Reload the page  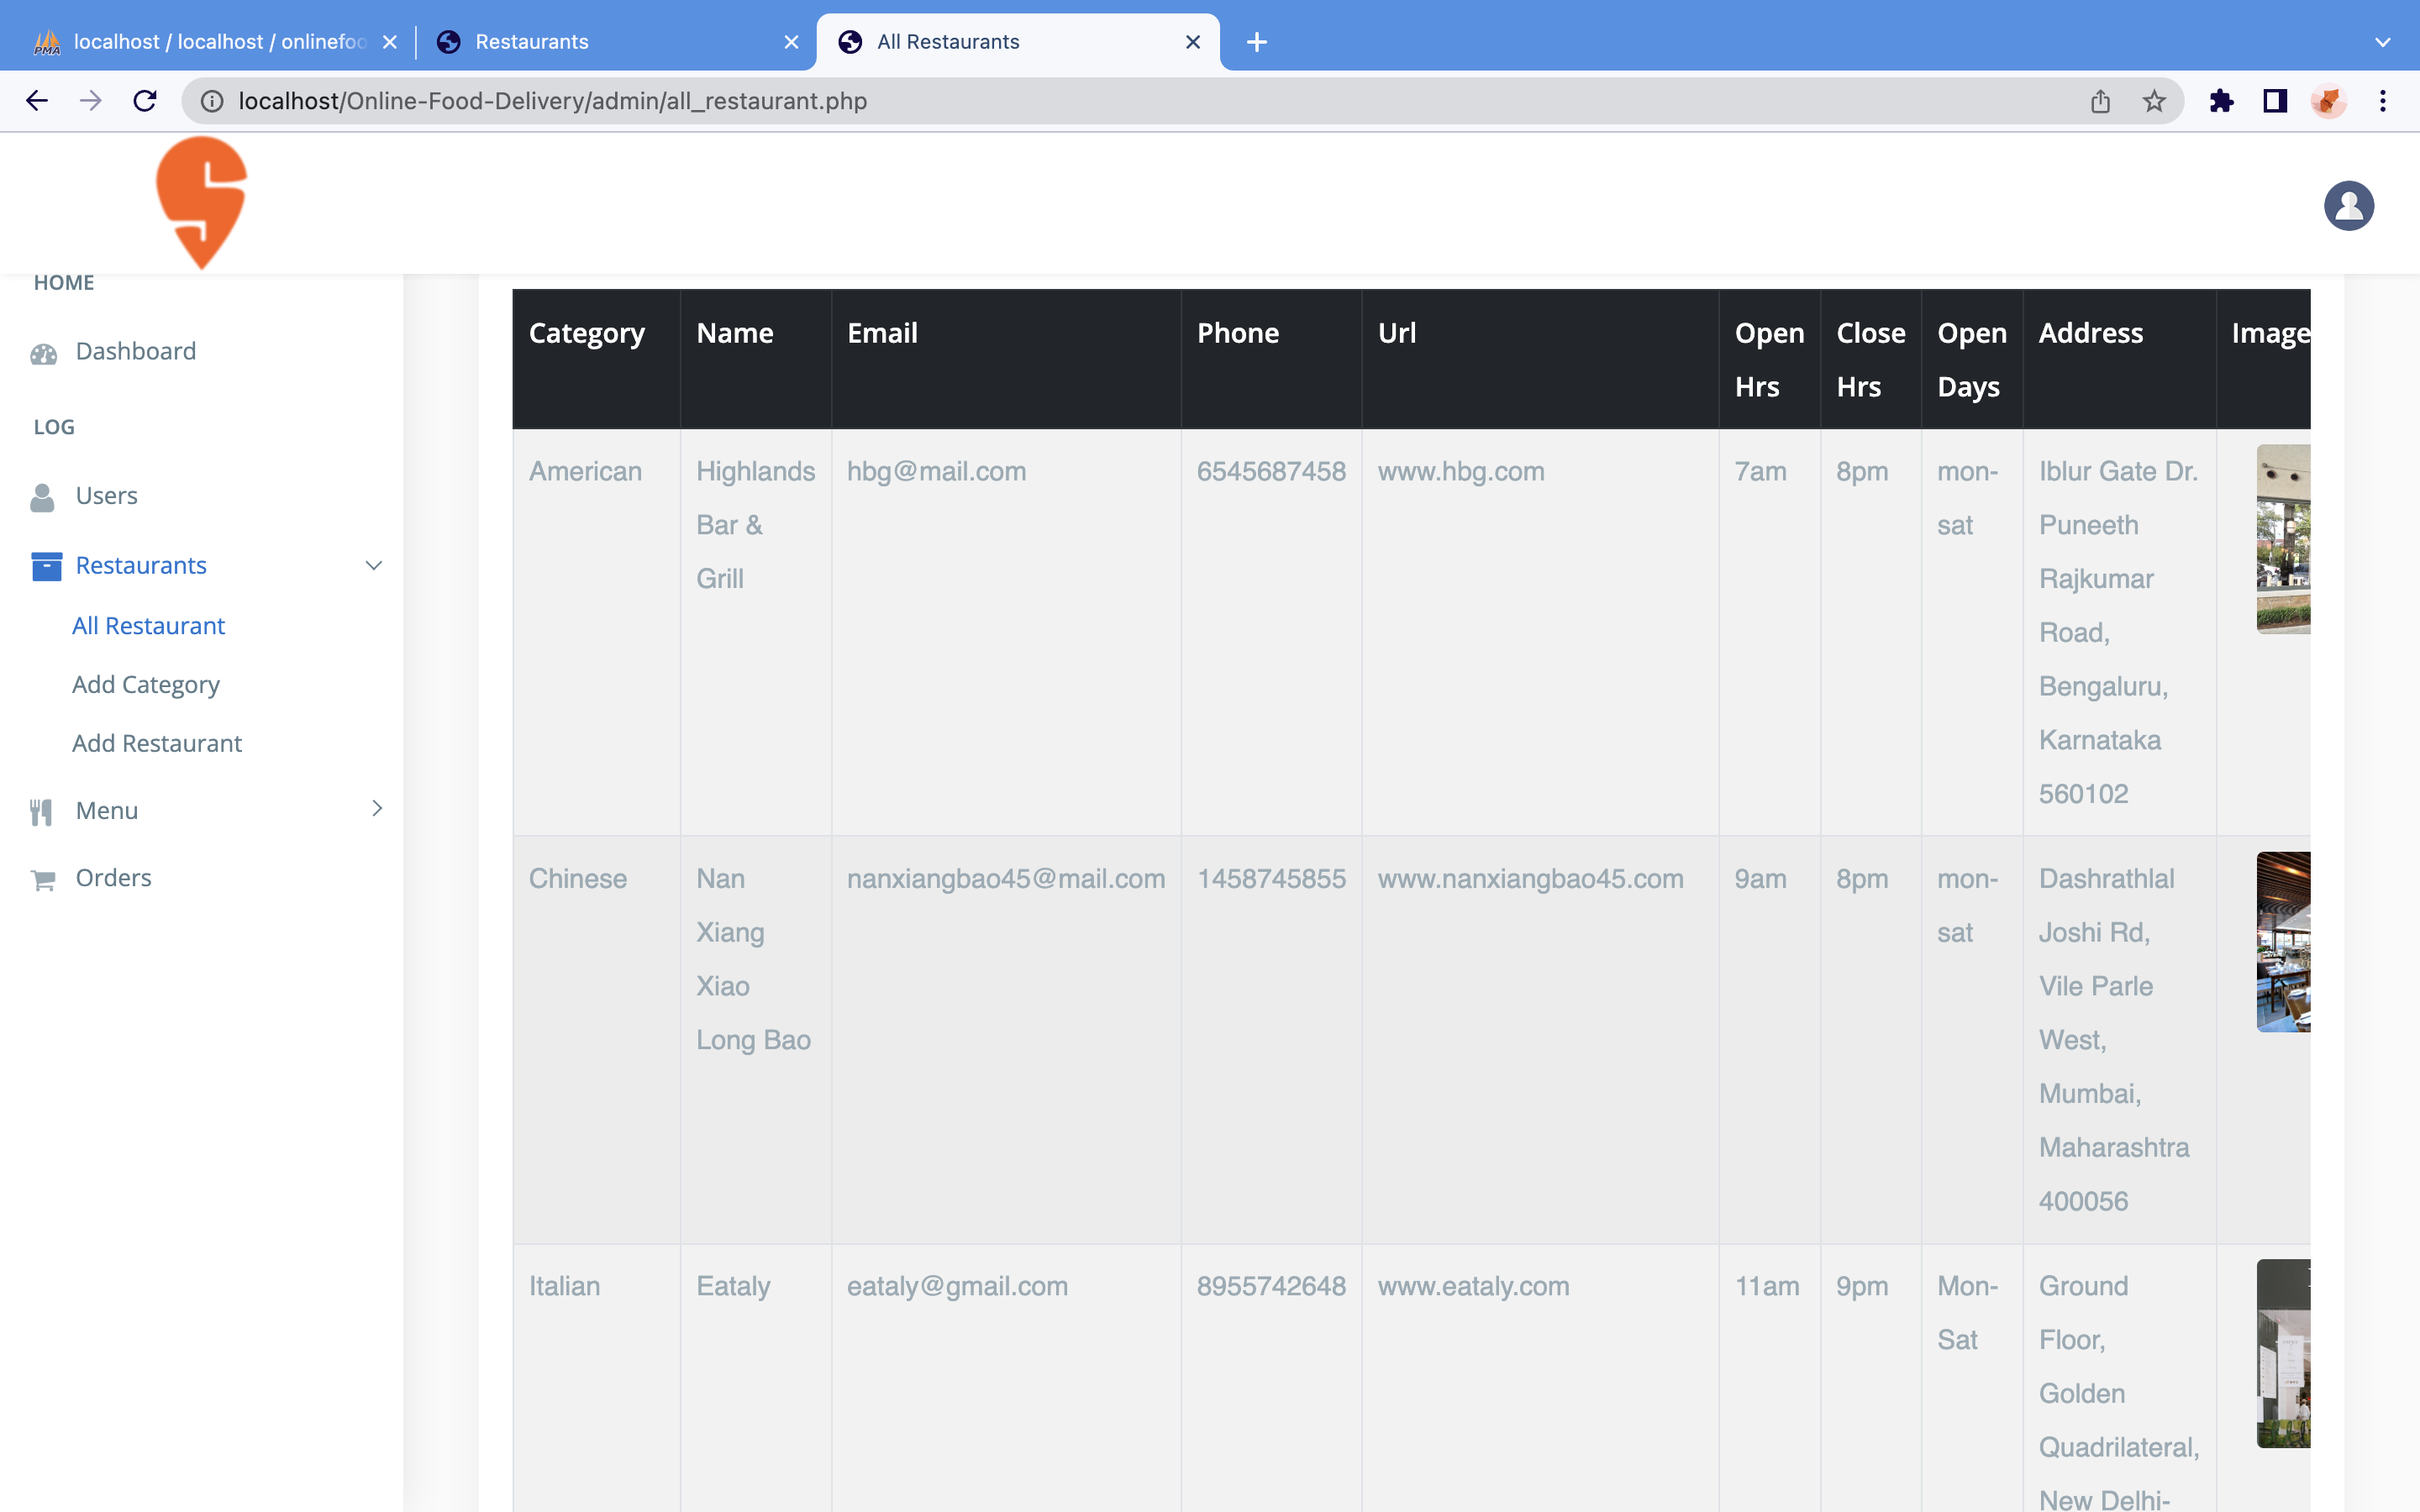pyautogui.click(x=145, y=101)
